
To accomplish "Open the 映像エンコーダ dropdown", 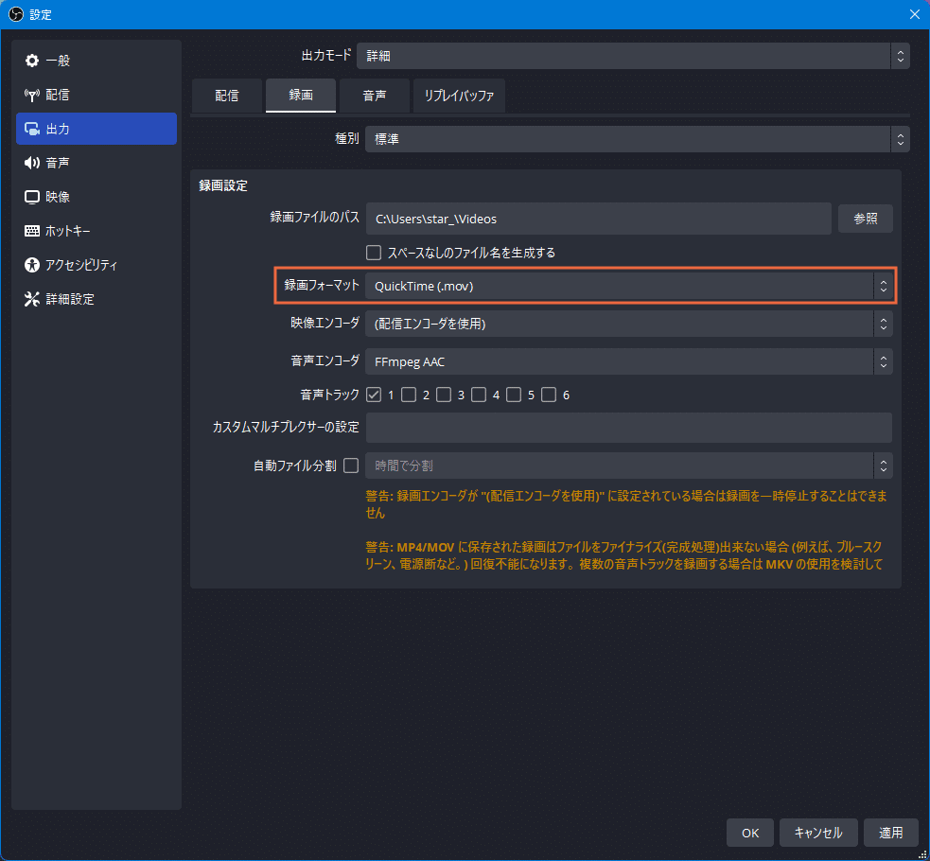I will [629, 324].
